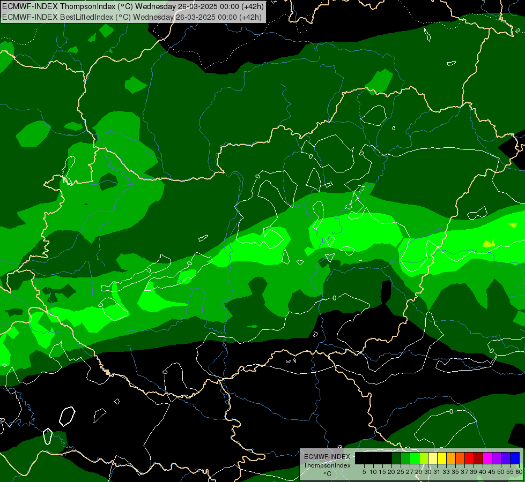Click the blue 55–60 legend swatch
The image size is (525, 482).
pyautogui.click(x=515, y=458)
